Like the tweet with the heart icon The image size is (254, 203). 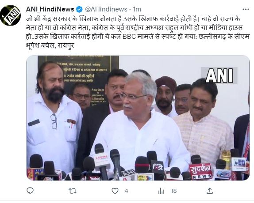coord(115,191)
